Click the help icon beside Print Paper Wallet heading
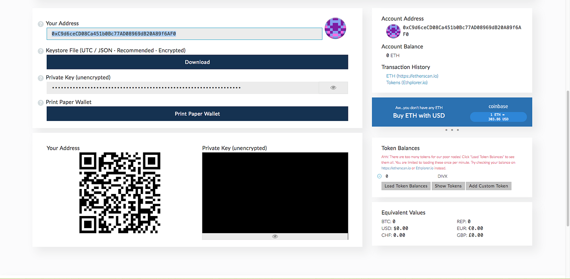The image size is (570, 279). (41, 103)
